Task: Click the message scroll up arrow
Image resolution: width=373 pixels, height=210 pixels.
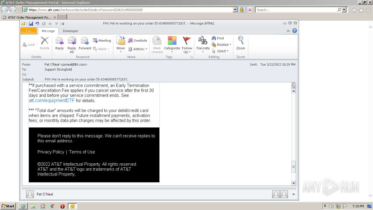Action: (x=293, y=91)
